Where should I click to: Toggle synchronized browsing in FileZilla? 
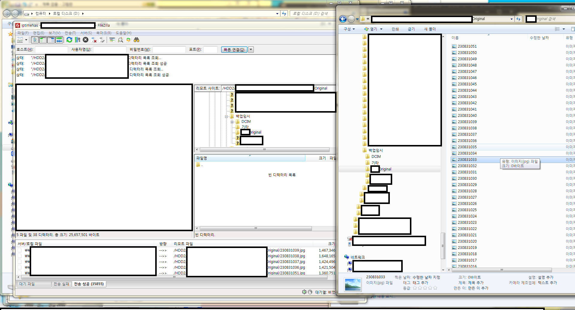click(x=129, y=40)
